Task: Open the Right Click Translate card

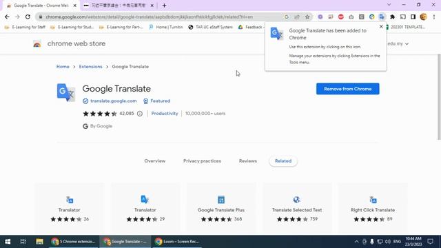Action: coord(373,209)
